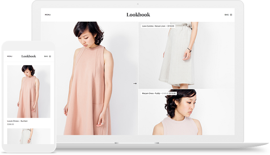This screenshot has width=270, height=155.
Task: Click the bag count icon on phone header
Action: click(x=50, y=56)
